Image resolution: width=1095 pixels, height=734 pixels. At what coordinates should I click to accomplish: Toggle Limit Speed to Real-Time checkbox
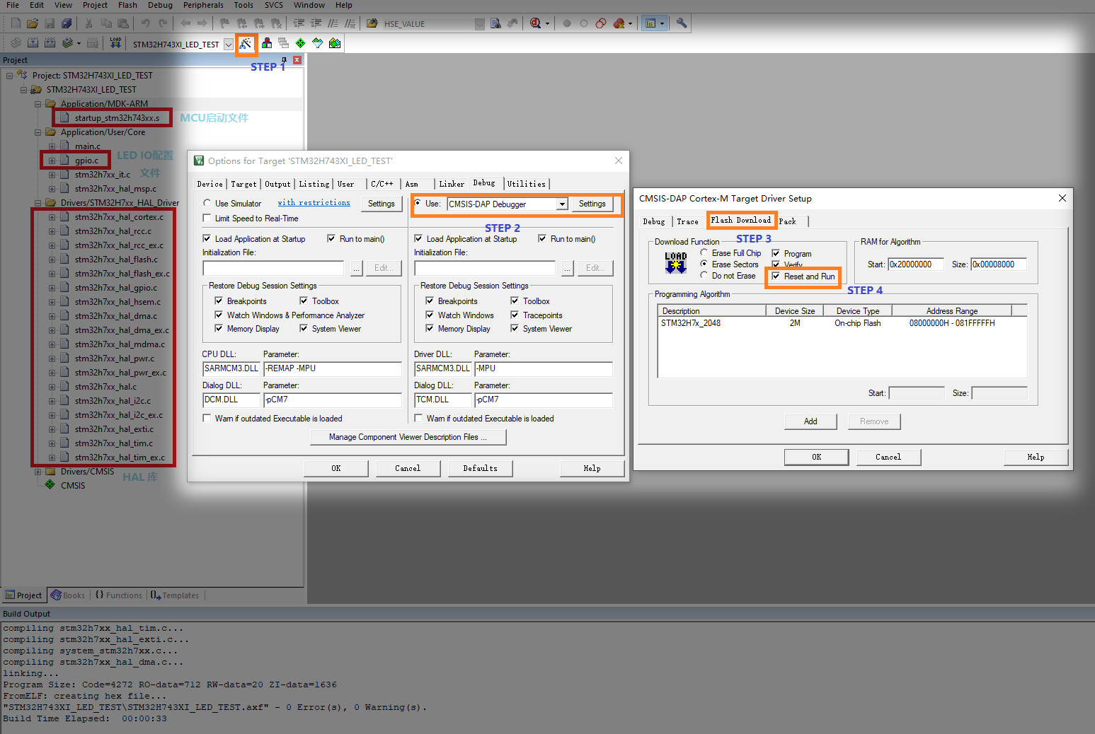click(207, 219)
